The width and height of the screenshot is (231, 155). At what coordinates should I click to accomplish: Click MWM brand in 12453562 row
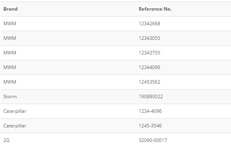pos(10,82)
